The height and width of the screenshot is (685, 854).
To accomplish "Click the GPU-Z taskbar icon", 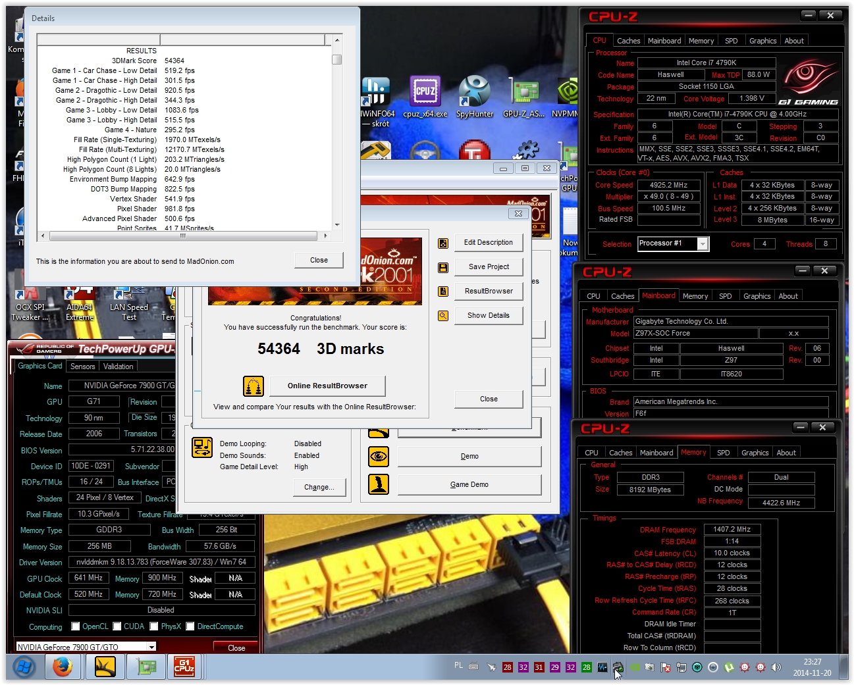I will click(x=146, y=667).
